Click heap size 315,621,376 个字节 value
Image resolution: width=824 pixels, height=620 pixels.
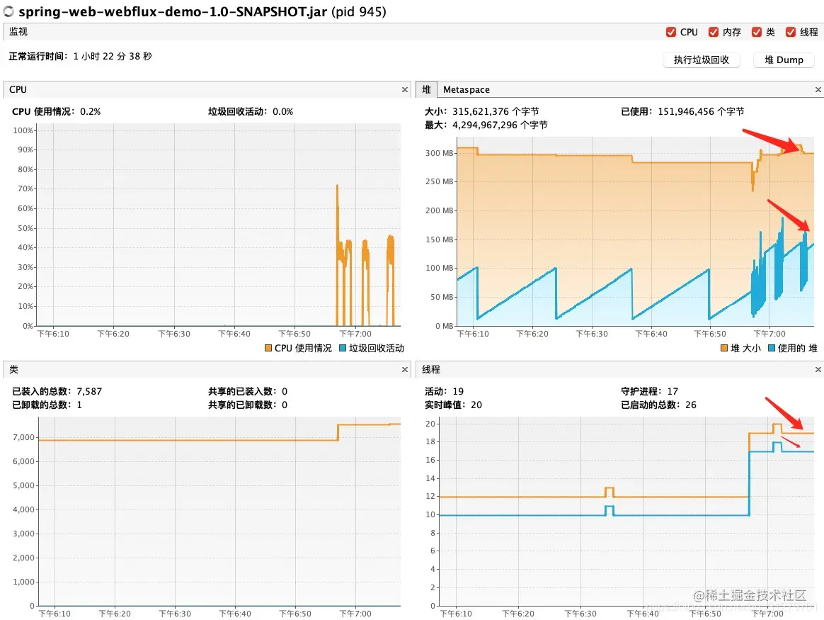(496, 111)
